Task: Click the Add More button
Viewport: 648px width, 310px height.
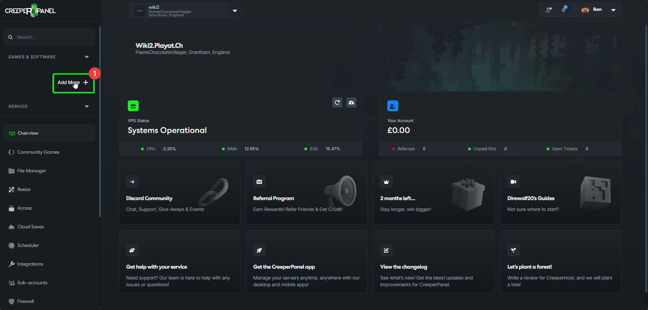Action: point(73,83)
